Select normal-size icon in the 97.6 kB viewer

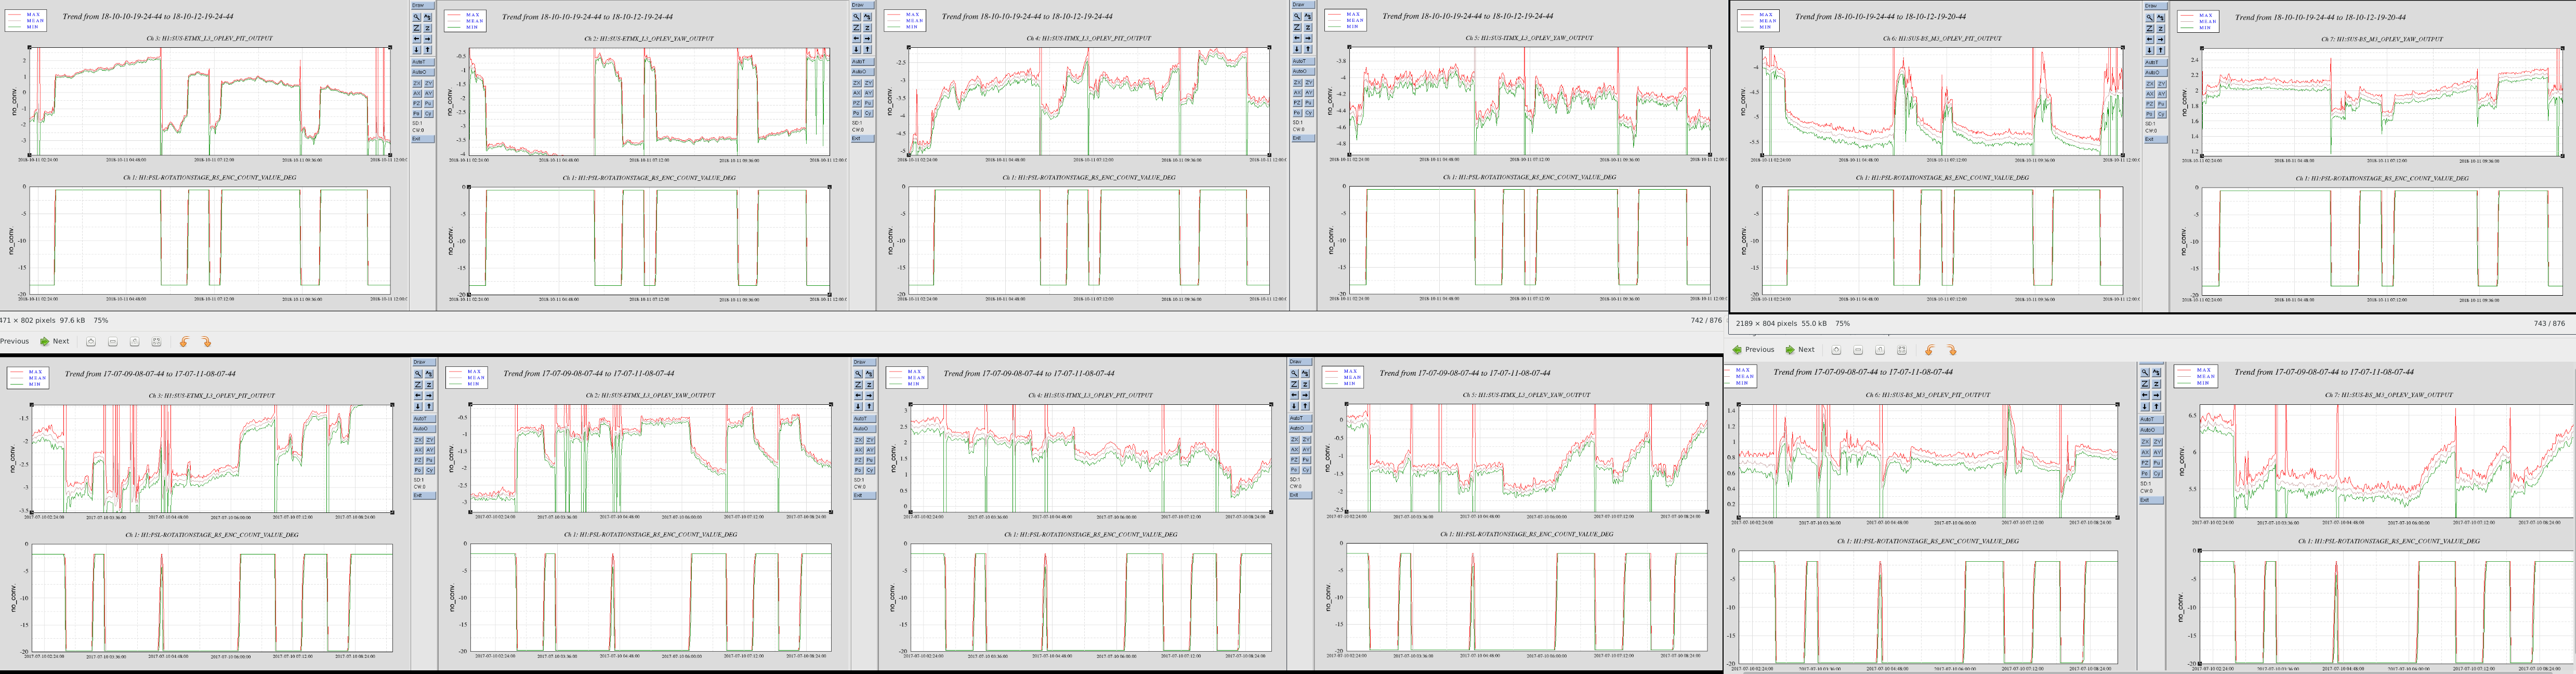point(134,341)
